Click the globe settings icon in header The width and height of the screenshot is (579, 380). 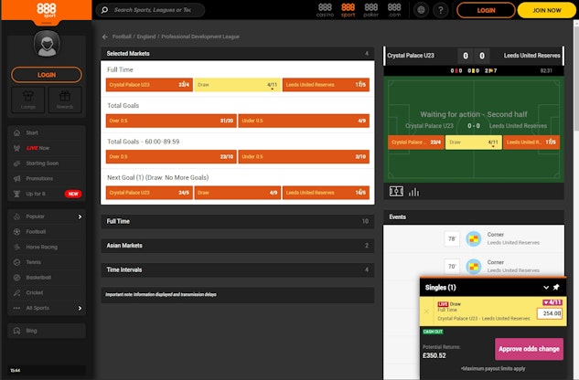pyautogui.click(x=421, y=10)
